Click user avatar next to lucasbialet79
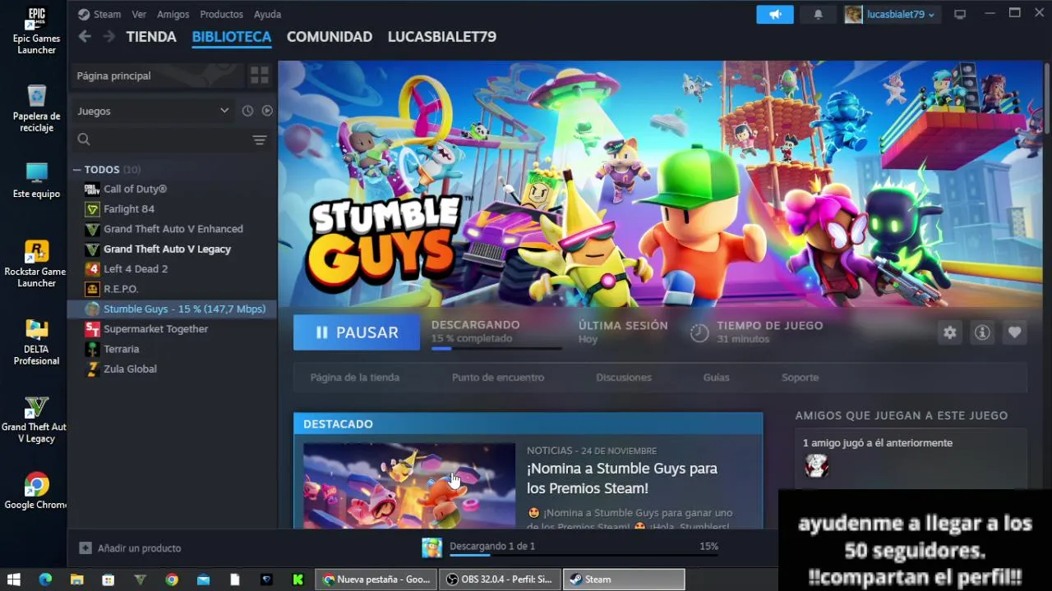The width and height of the screenshot is (1052, 591). pos(854,15)
